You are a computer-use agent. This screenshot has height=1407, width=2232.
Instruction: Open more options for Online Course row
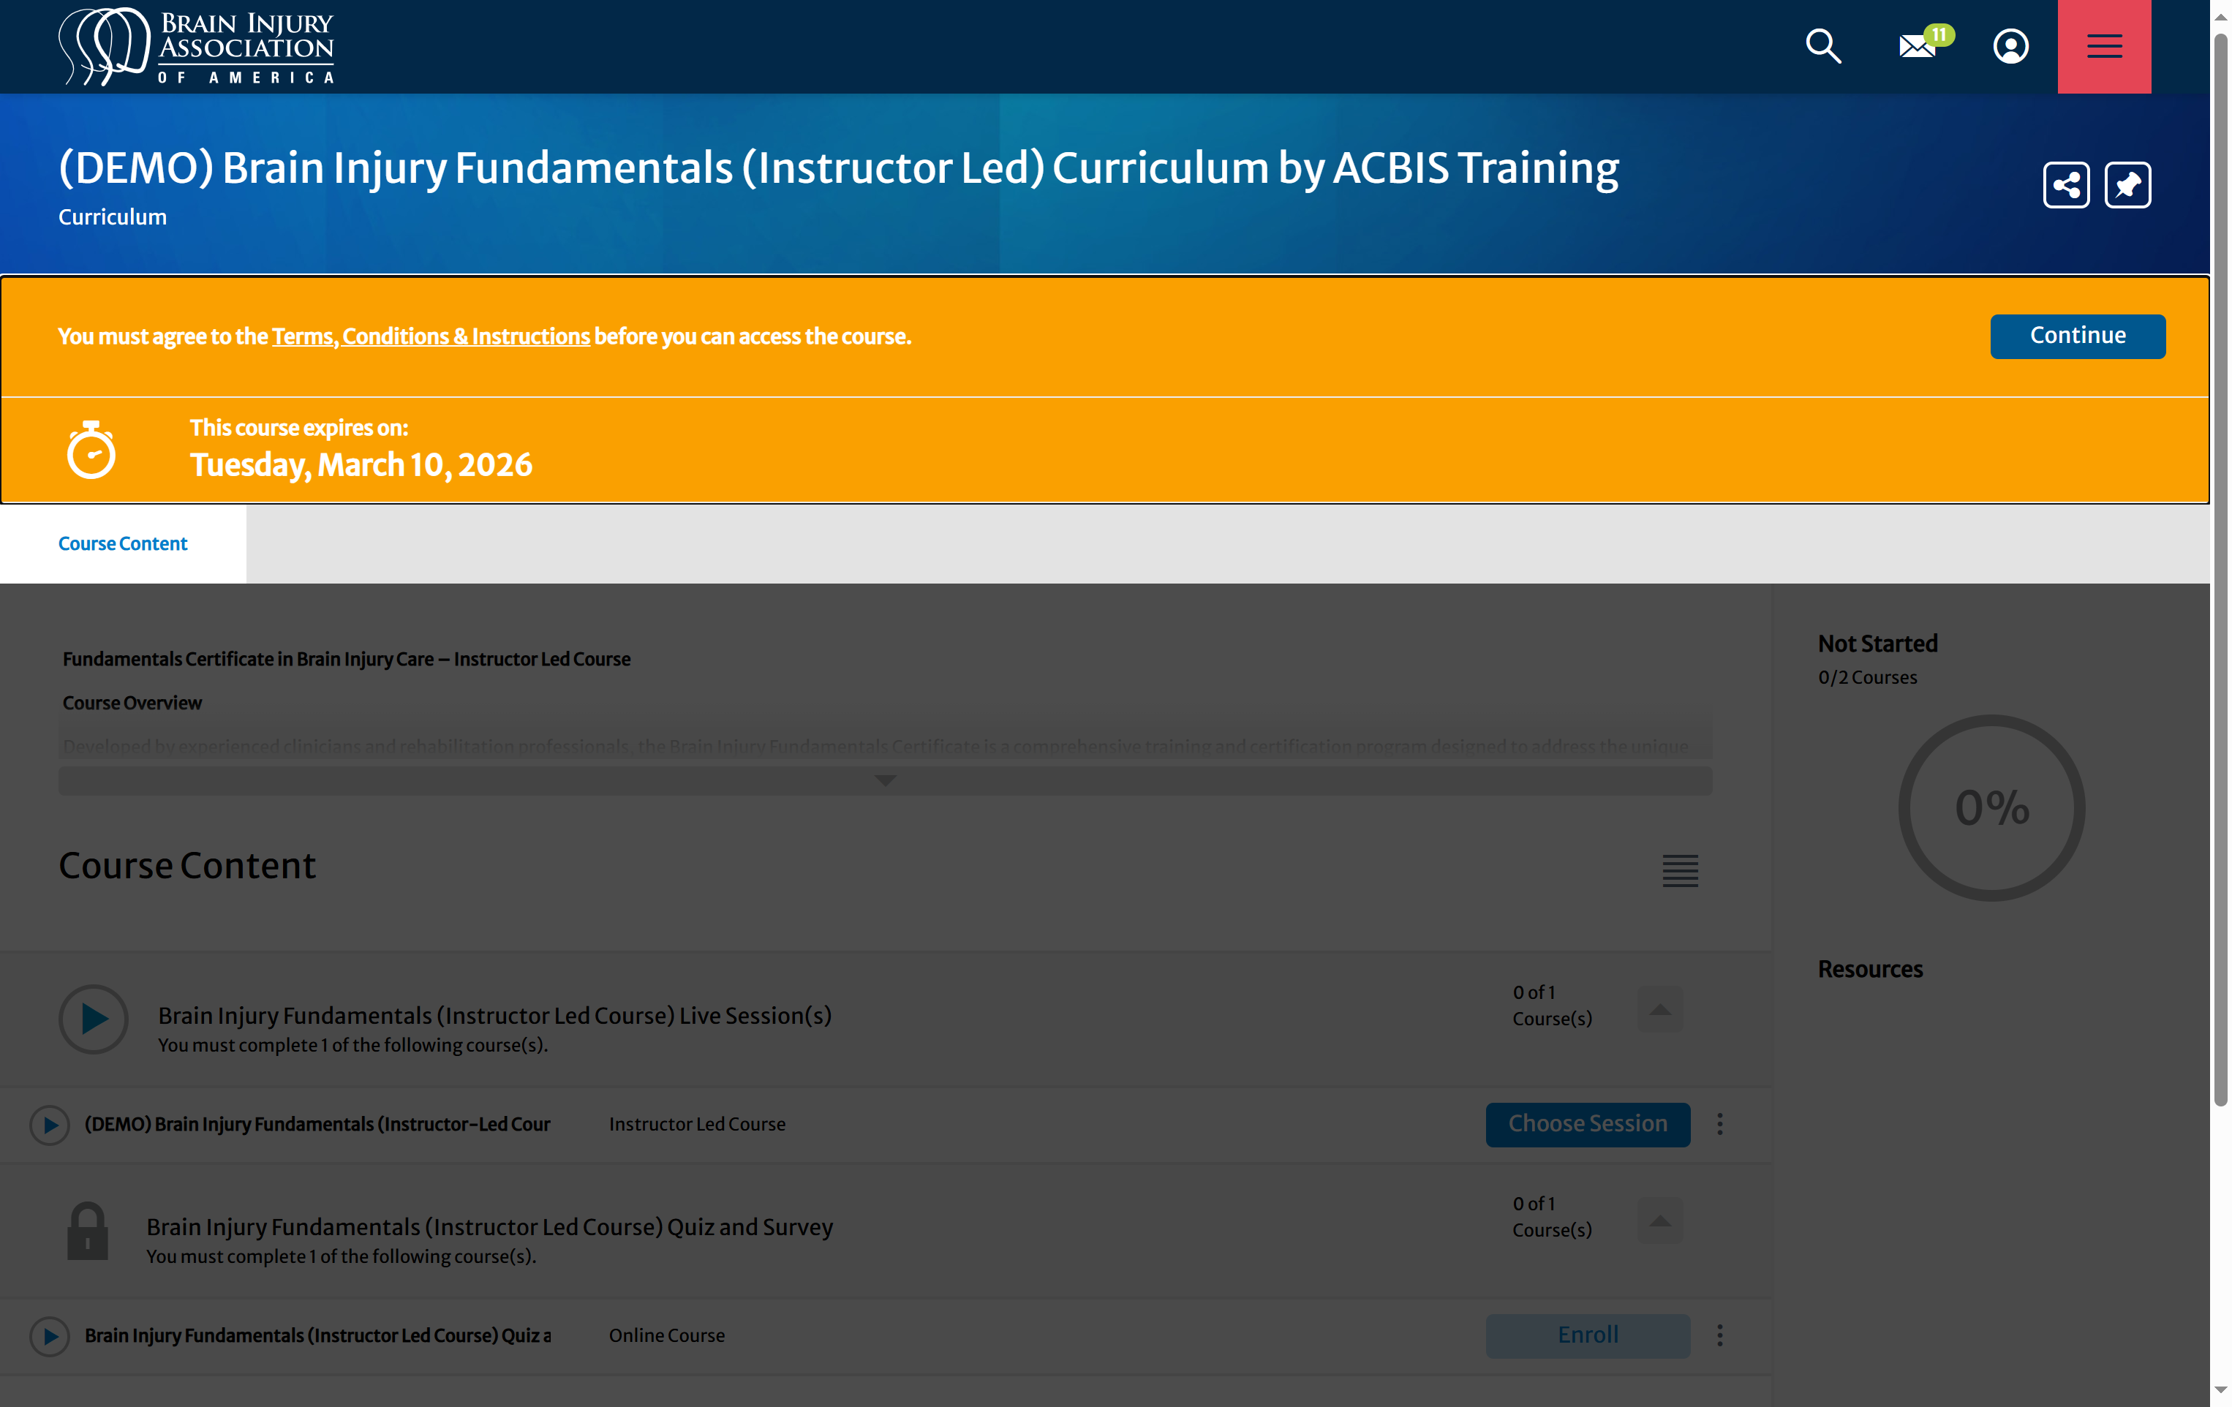(x=1719, y=1335)
